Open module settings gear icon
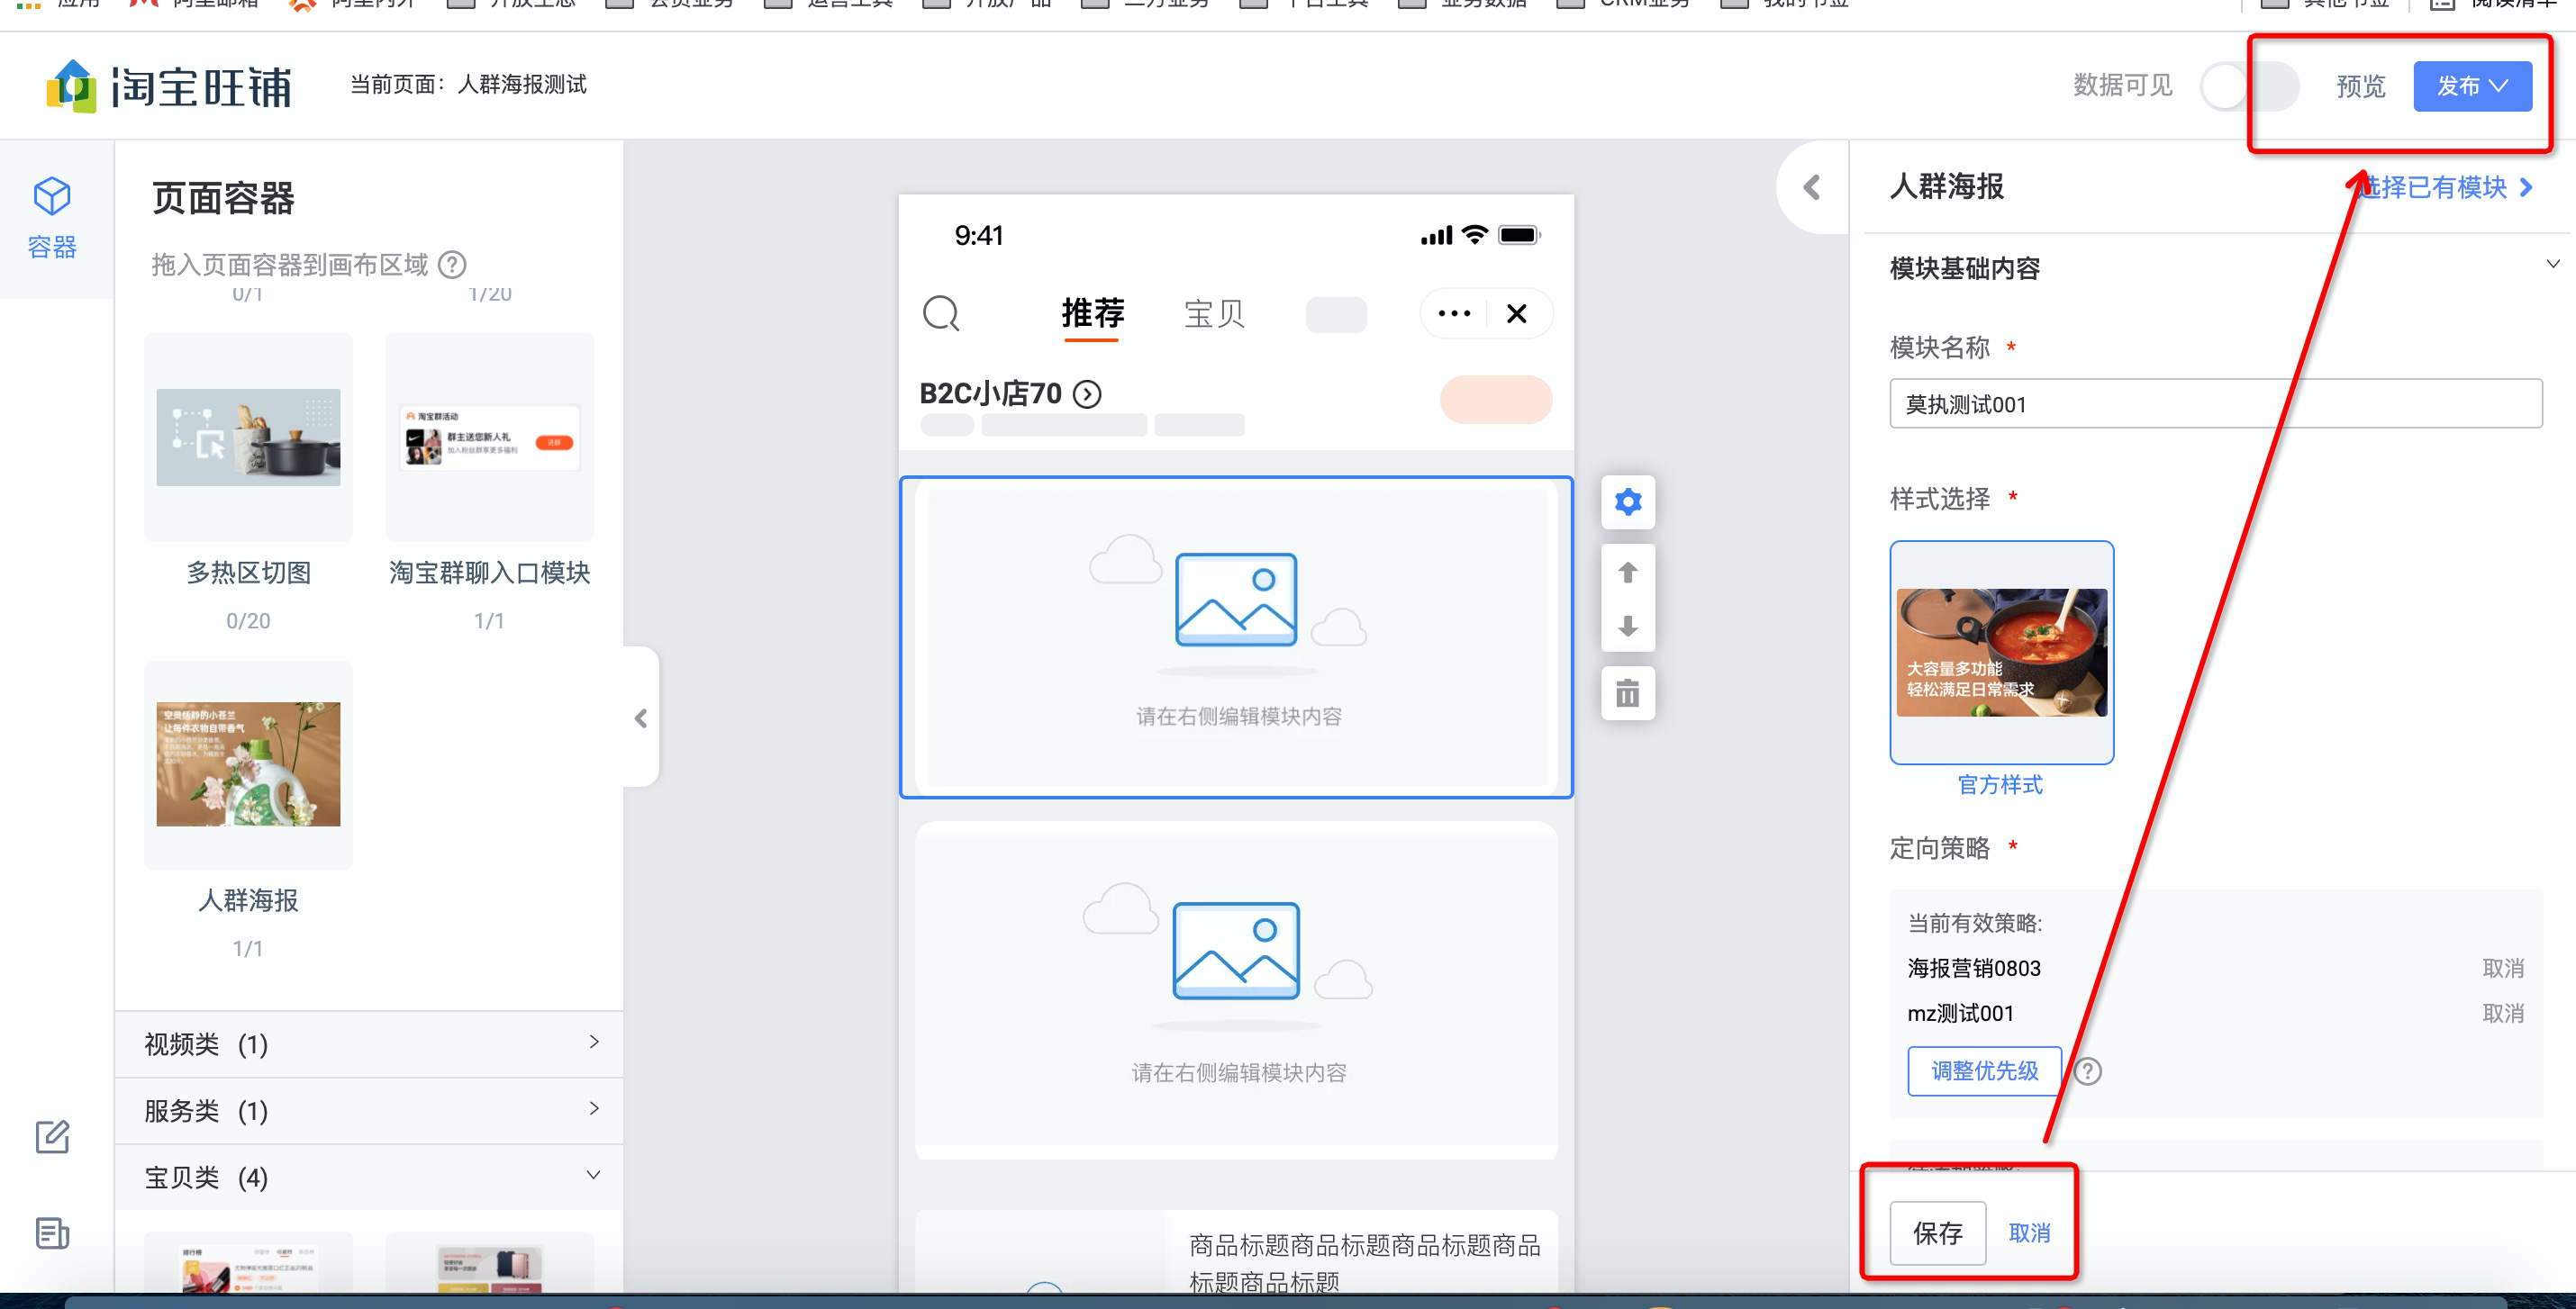This screenshot has width=2576, height=1309. (1627, 501)
